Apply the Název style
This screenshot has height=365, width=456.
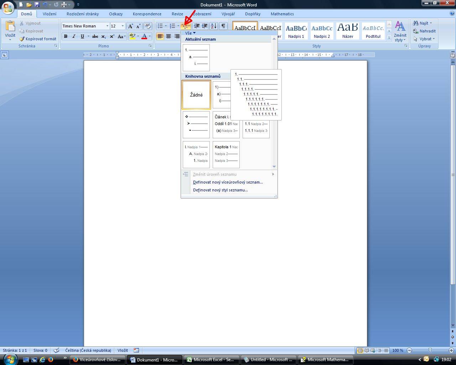pos(348,31)
